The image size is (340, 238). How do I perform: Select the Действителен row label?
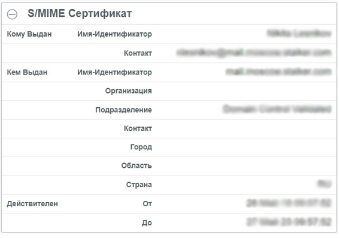pyautogui.click(x=32, y=204)
